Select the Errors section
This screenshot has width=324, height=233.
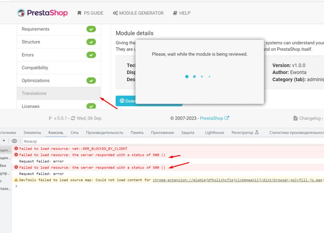coord(59,55)
